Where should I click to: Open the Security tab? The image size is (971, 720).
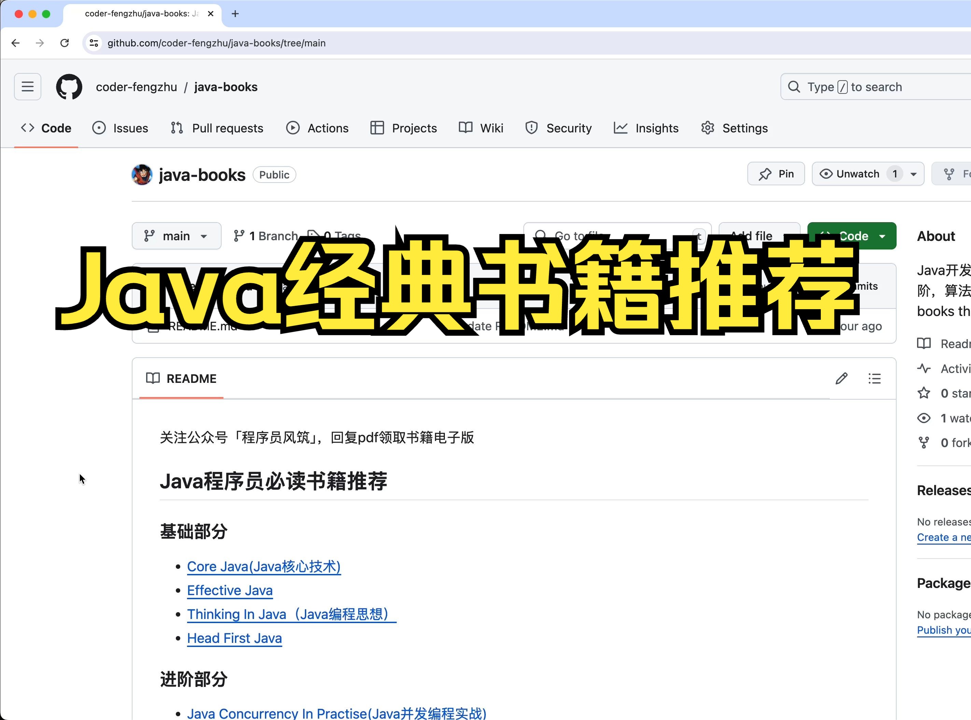click(x=559, y=128)
